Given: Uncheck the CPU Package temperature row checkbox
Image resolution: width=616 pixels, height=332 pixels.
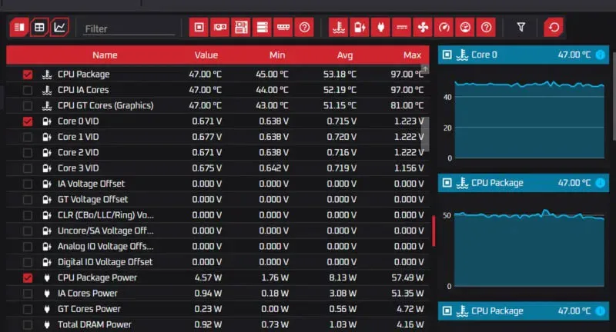Looking at the screenshot, I should coord(28,75).
